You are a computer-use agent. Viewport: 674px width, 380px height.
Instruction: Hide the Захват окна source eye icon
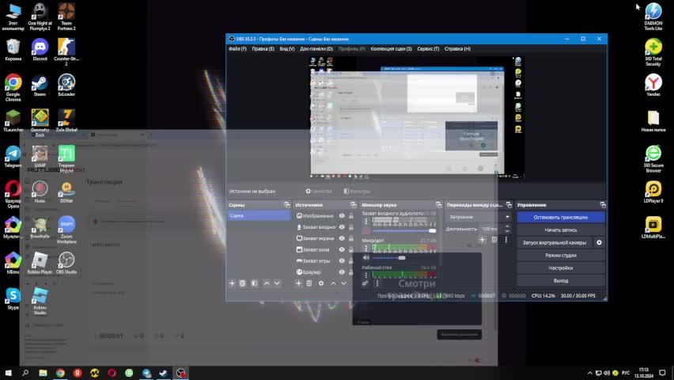coord(342,249)
